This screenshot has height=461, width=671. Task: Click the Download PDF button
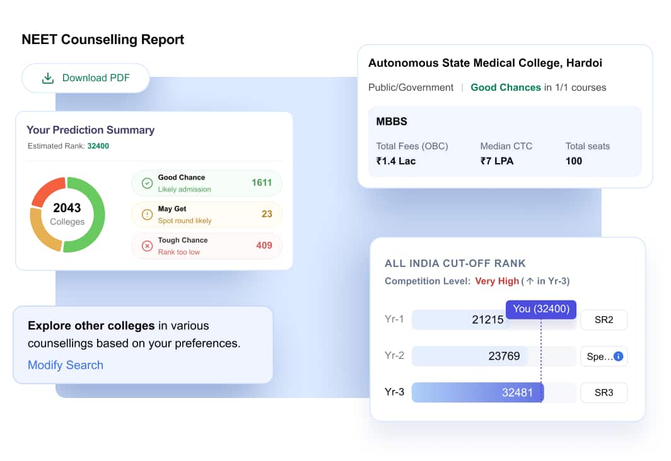[86, 78]
